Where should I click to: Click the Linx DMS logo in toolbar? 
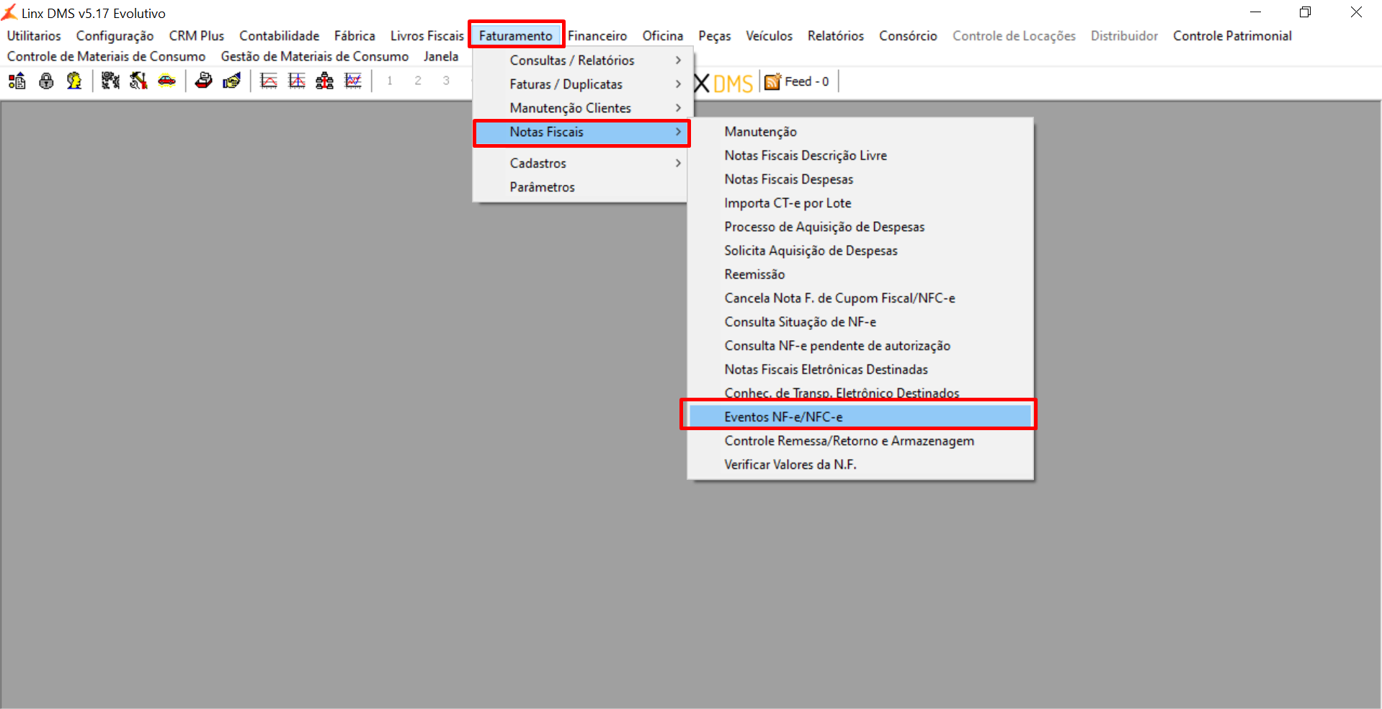coord(723,83)
